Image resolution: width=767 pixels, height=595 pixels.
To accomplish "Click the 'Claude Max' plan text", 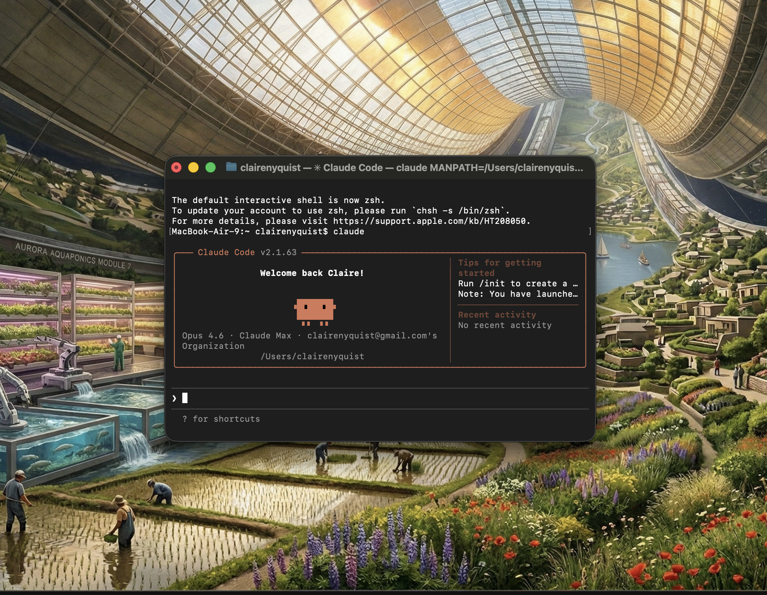I will click(x=265, y=336).
